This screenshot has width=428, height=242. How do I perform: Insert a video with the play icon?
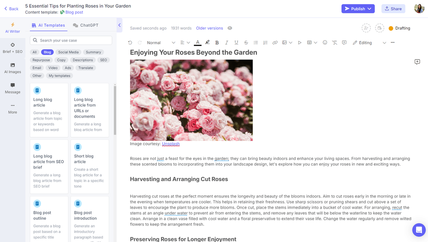(300, 43)
